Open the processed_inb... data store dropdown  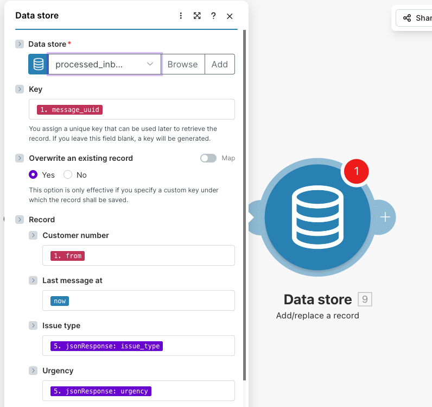[105, 64]
